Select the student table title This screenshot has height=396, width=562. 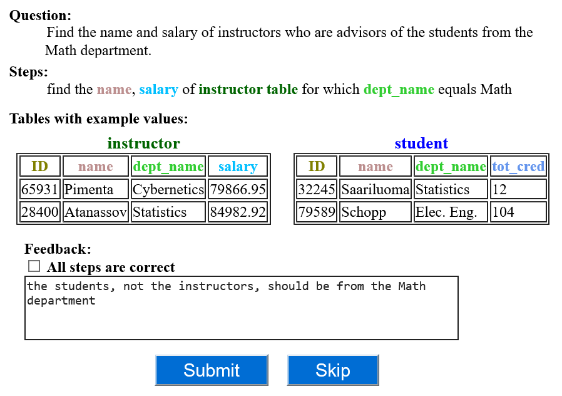click(x=421, y=143)
